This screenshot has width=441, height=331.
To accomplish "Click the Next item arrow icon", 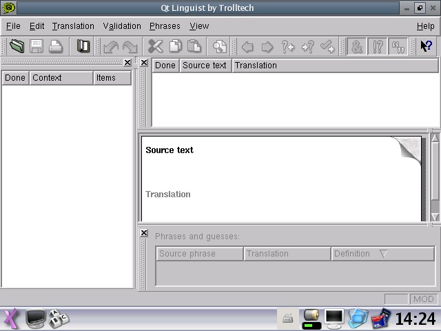I will [x=267, y=47].
